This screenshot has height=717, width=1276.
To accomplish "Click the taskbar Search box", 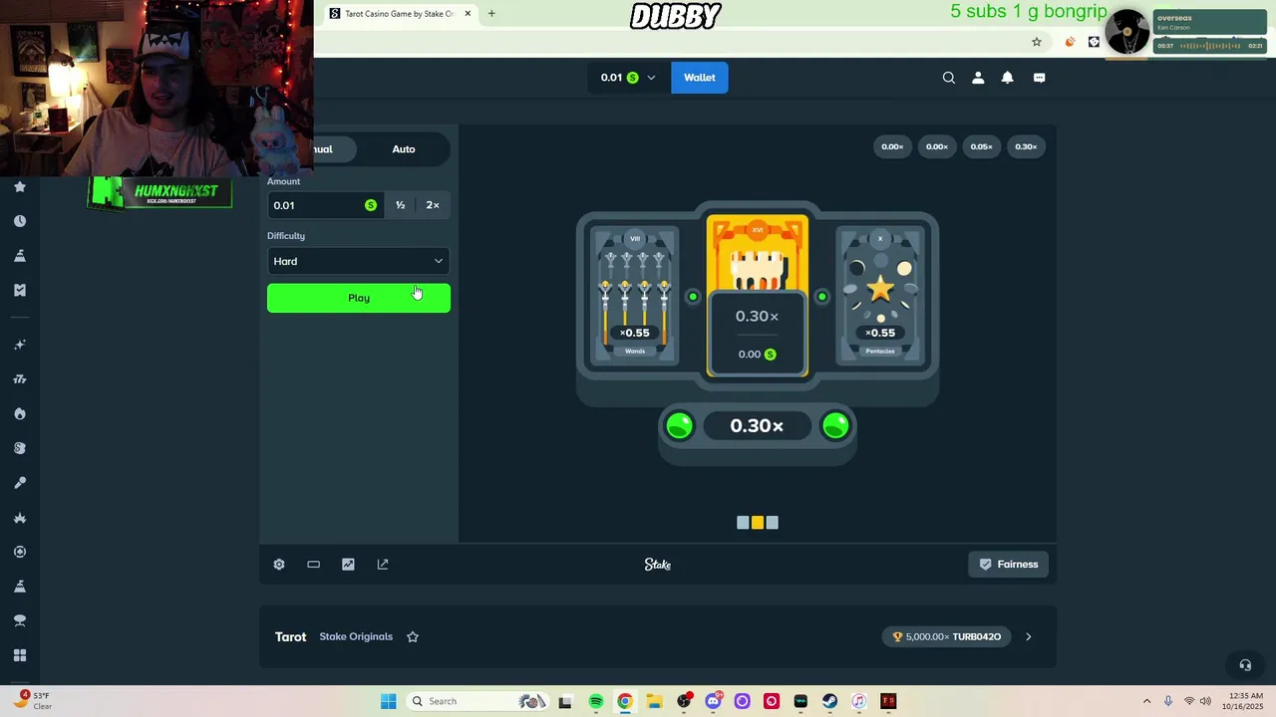I will 478,702.
